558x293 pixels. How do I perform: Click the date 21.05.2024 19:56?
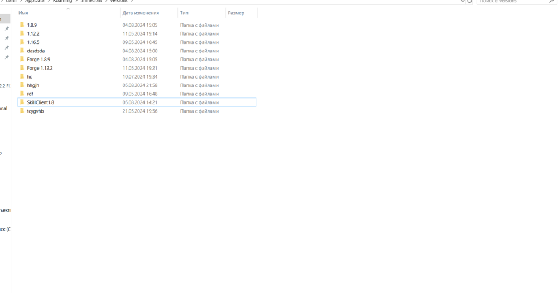pos(140,111)
